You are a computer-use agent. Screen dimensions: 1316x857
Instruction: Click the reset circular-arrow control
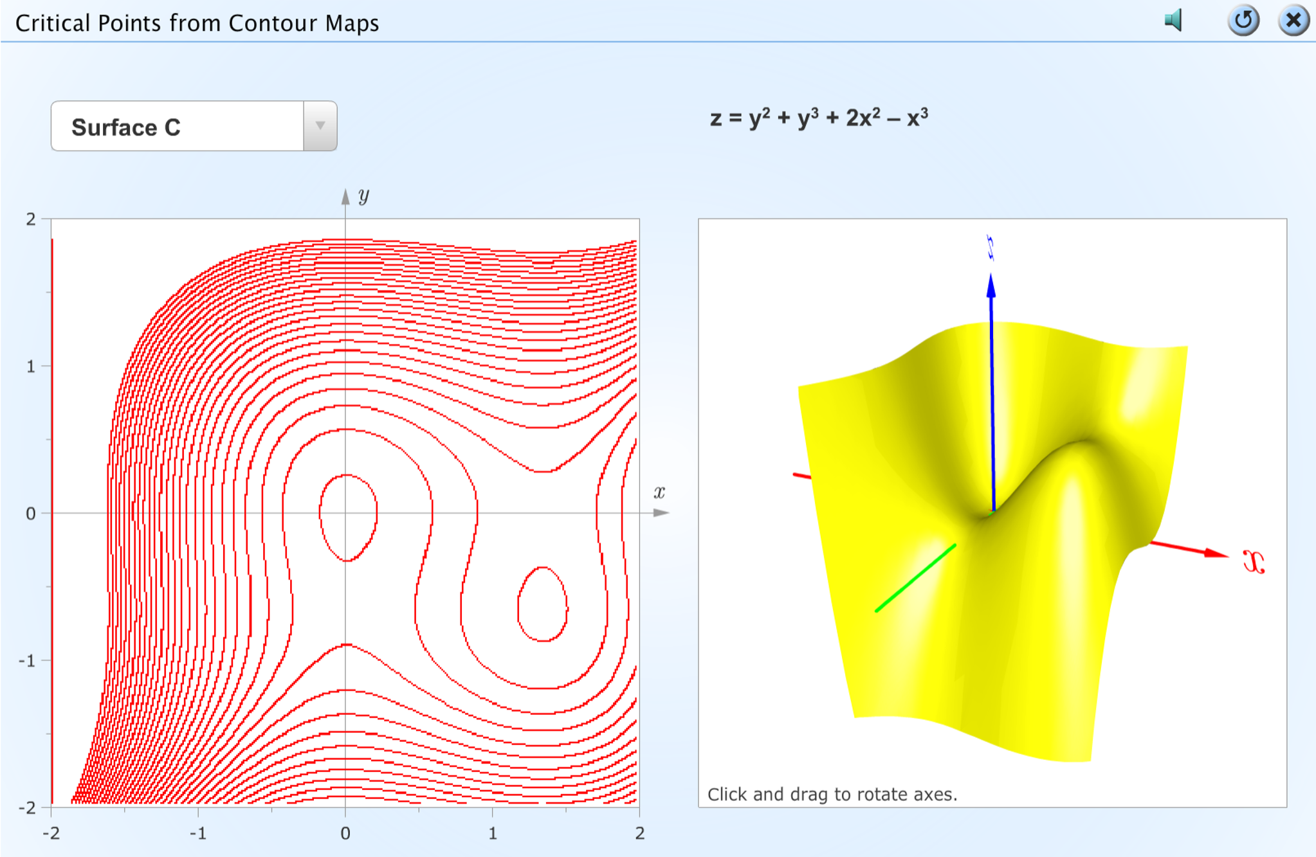tap(1244, 21)
